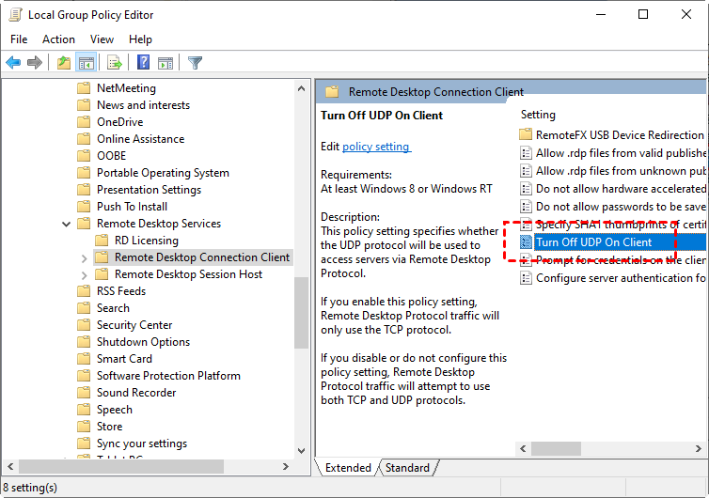Switch to the Extended tab

point(348,467)
